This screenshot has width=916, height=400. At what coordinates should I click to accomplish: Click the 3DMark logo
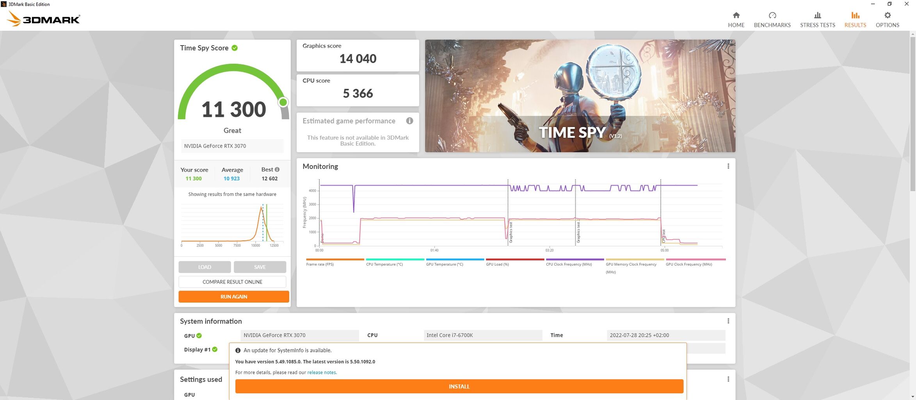click(x=43, y=19)
